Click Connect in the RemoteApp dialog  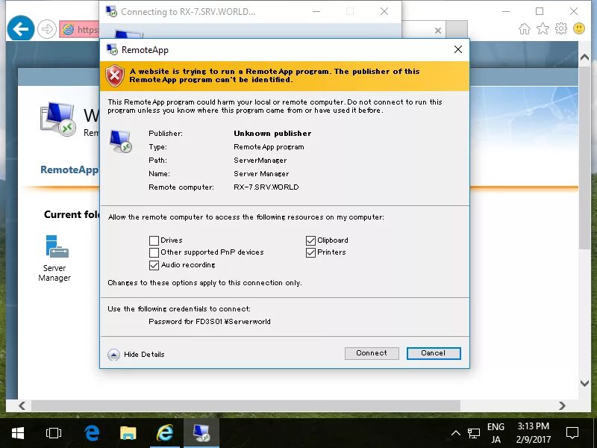(372, 353)
